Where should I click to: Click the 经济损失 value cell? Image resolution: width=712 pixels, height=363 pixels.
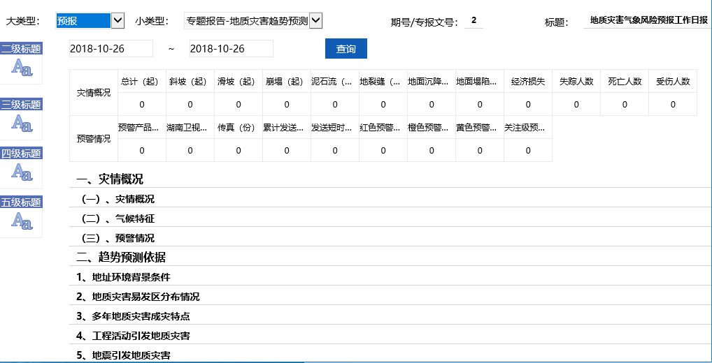(528, 105)
